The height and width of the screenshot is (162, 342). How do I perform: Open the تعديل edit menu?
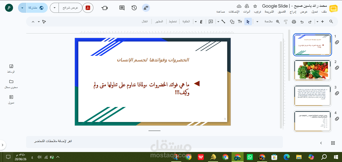[x=315, y=12]
